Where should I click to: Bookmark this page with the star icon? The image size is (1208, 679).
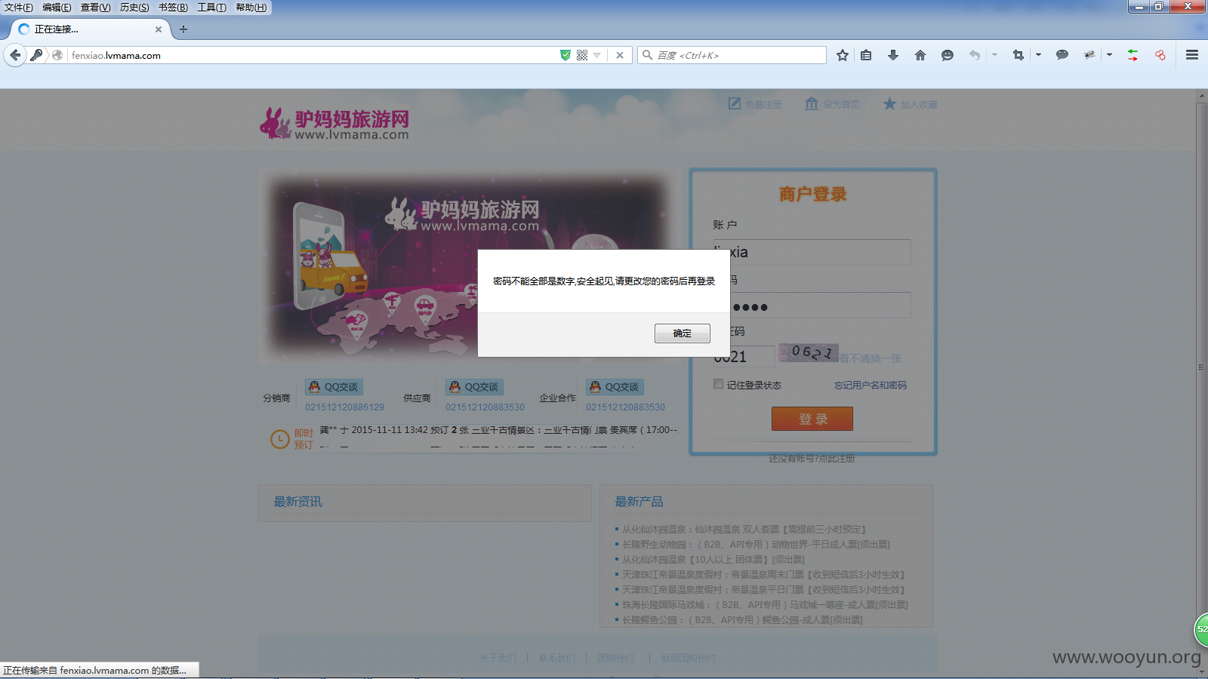pyautogui.click(x=843, y=55)
